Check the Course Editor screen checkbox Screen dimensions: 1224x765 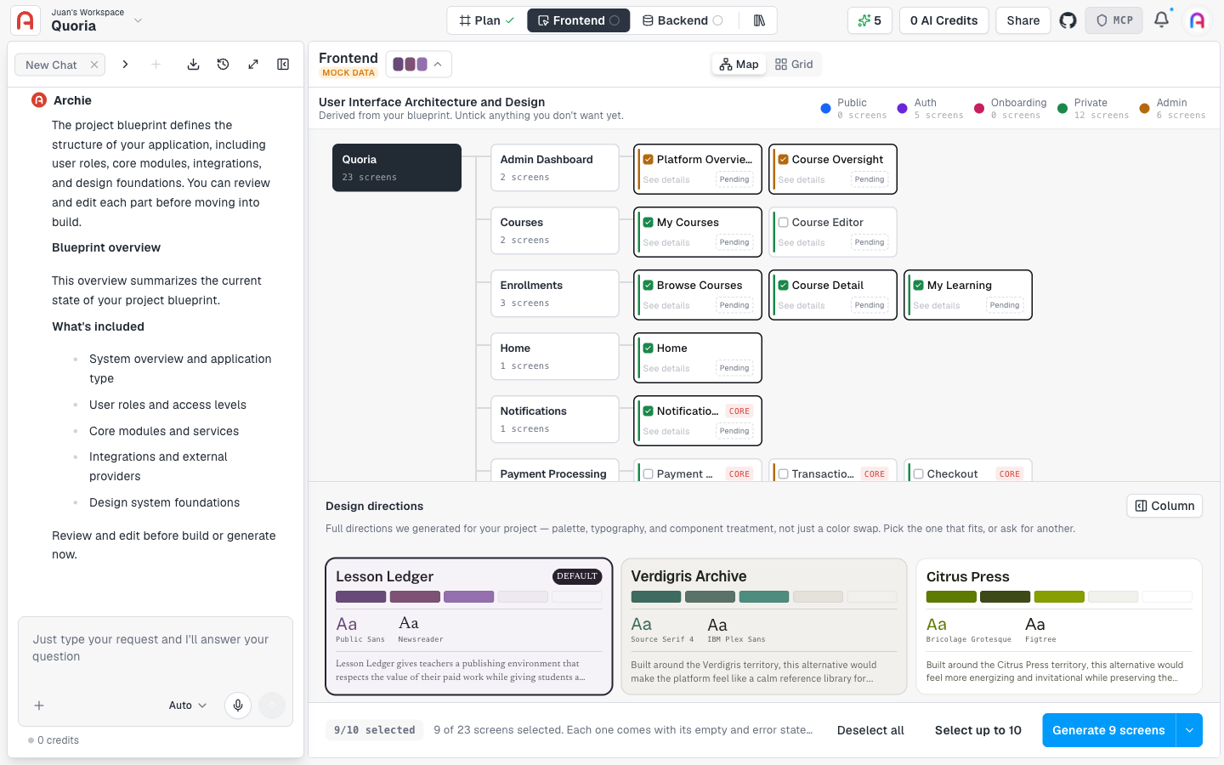[x=784, y=222]
